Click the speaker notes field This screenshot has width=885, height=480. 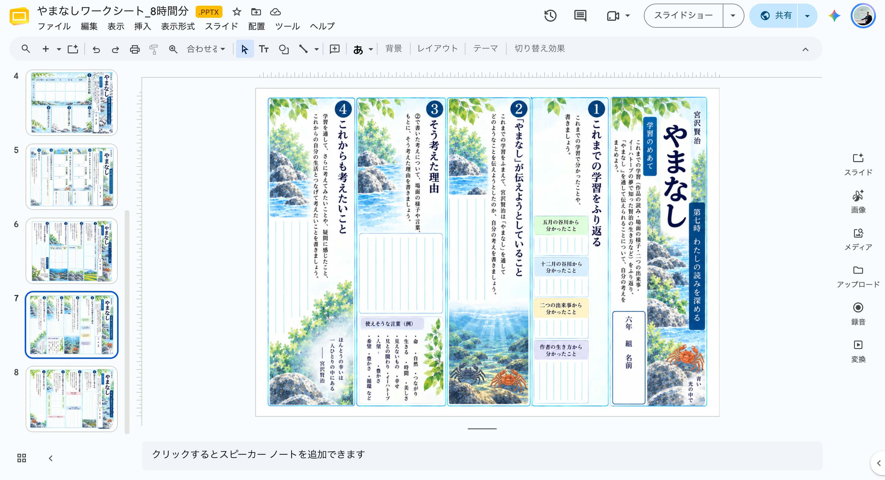[482, 455]
